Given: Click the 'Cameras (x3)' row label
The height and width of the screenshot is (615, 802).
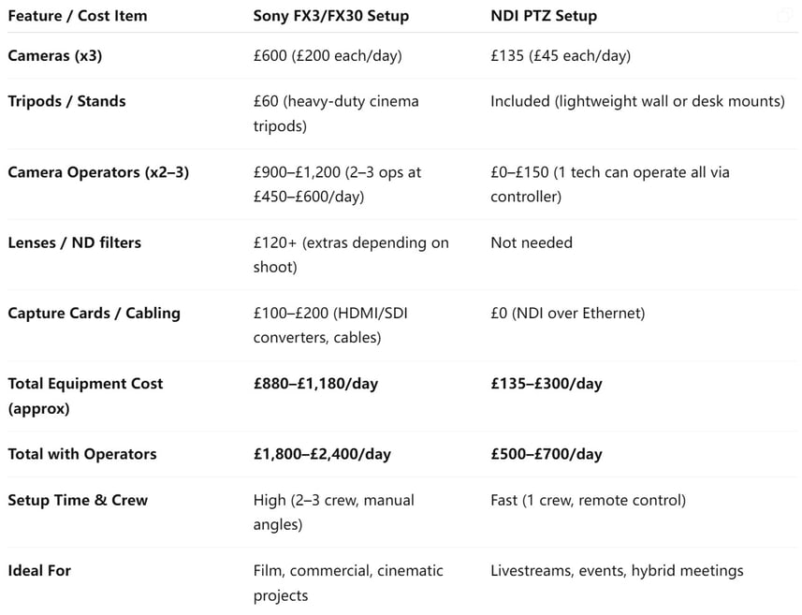Looking at the screenshot, I should 54,55.
